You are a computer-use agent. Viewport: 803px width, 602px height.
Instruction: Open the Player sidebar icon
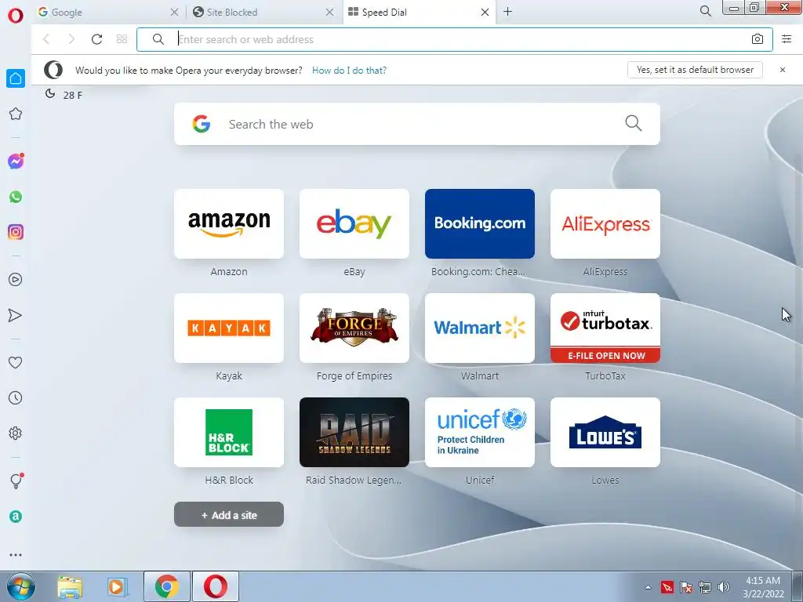tap(16, 280)
